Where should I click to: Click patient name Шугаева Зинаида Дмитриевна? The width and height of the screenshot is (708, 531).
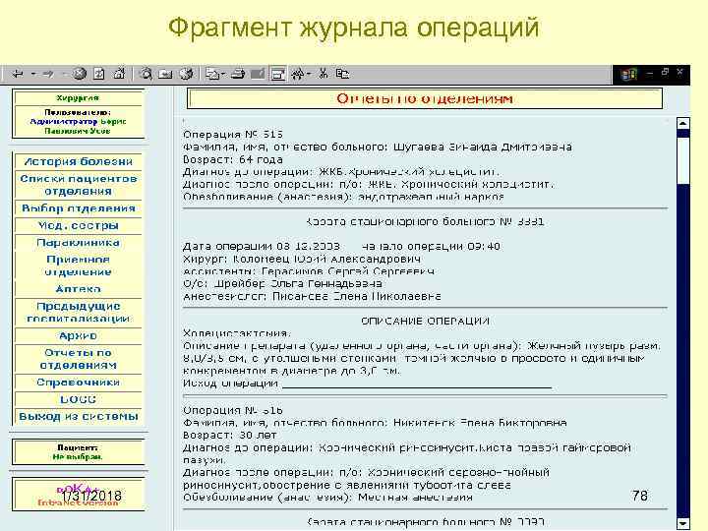tap(483, 147)
